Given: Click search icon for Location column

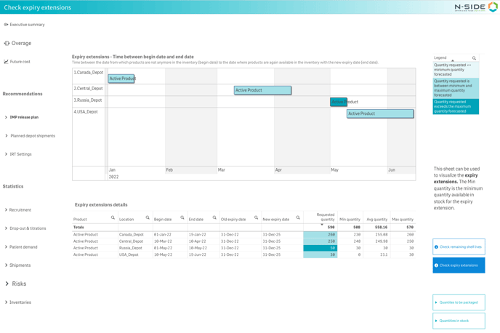Looking at the screenshot, I should [148, 218].
